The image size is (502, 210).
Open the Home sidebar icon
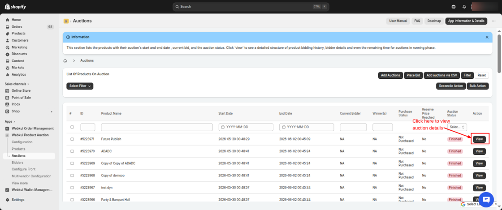coord(7,20)
